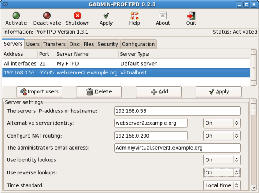Open the Disc tab
The image size is (259, 193).
(74, 44)
